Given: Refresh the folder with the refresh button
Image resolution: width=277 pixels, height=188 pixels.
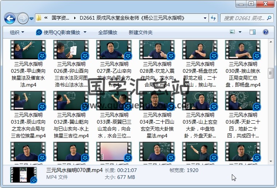Looking at the screenshot, I should 213,18.
